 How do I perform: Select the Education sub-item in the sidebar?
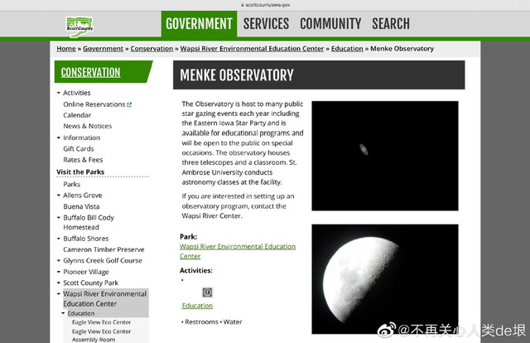tap(81, 313)
